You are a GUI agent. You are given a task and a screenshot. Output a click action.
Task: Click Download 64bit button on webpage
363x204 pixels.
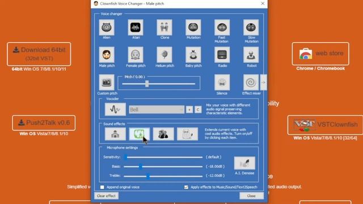pyautogui.click(x=39, y=54)
